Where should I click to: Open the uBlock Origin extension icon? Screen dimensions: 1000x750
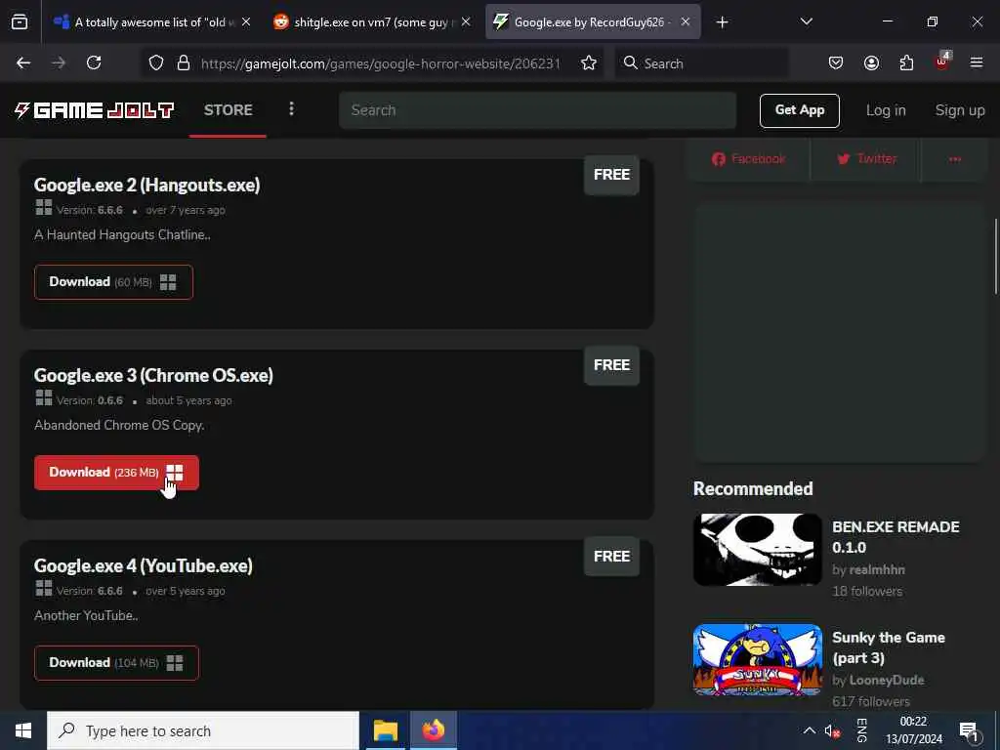[x=942, y=62]
